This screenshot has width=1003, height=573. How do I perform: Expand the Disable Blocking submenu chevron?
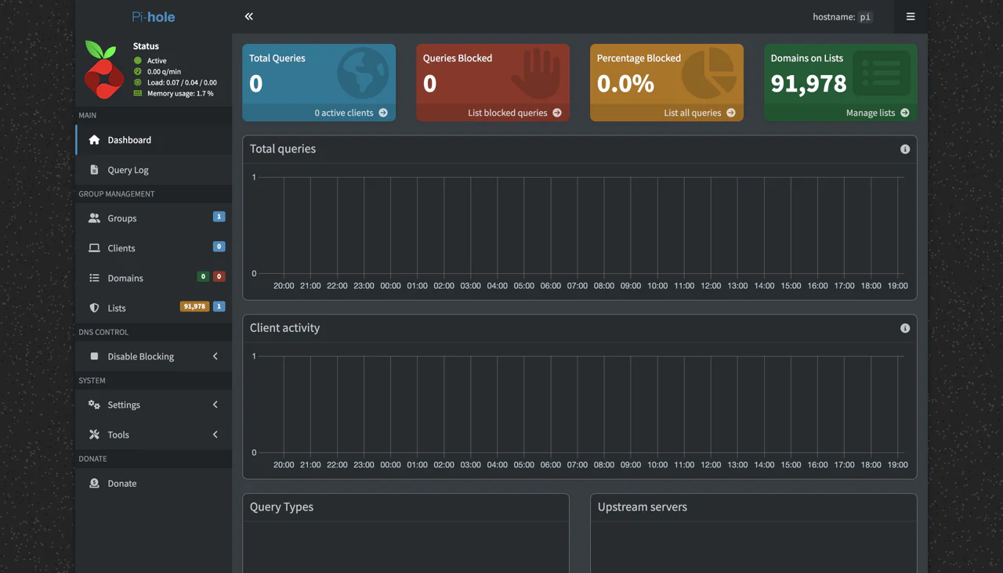click(x=215, y=356)
